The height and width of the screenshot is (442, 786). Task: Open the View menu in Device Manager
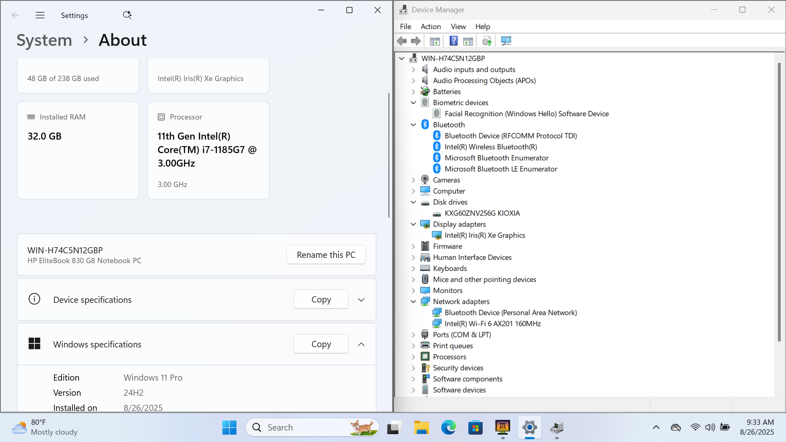point(458,27)
